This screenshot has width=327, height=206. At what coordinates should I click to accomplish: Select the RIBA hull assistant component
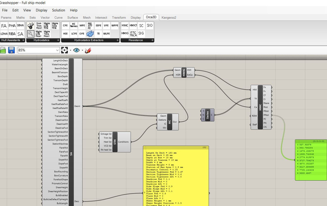tap(12, 34)
